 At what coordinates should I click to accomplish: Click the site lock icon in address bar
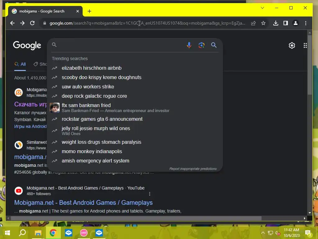pos(45,23)
